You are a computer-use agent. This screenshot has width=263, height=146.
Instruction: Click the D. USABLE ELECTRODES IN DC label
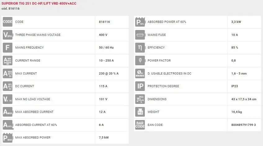click(169, 74)
